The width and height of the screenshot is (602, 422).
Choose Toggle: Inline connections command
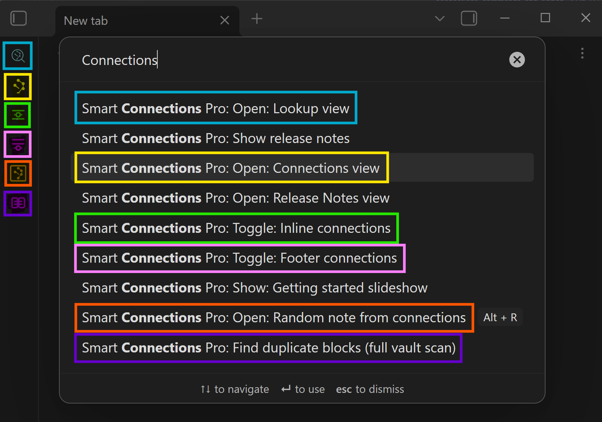(236, 228)
